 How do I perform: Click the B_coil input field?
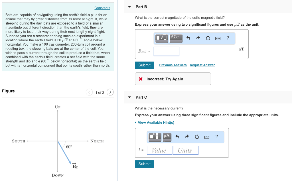[x=166, y=51]
